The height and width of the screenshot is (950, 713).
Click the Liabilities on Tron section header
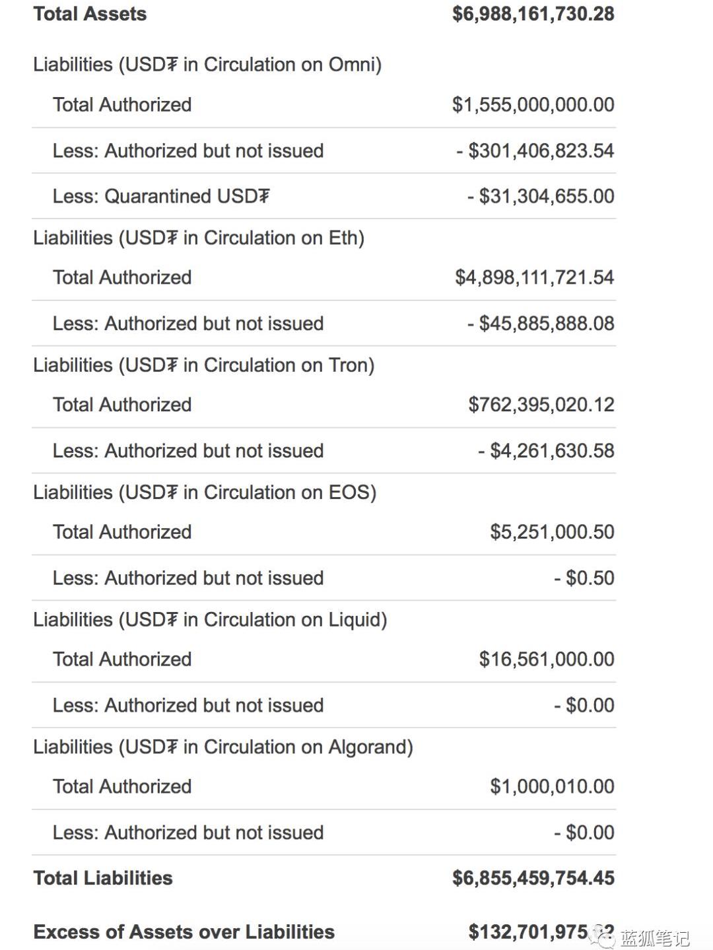204,365
